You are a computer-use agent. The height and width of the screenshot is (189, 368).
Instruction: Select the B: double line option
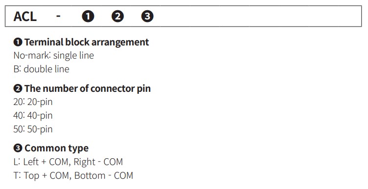tap(41, 69)
